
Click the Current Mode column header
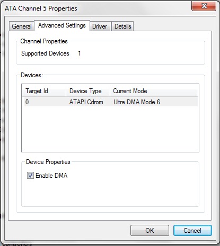[x=154, y=91]
